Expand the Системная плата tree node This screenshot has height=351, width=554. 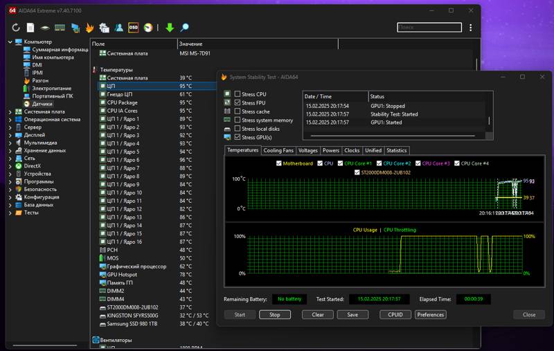(10, 111)
